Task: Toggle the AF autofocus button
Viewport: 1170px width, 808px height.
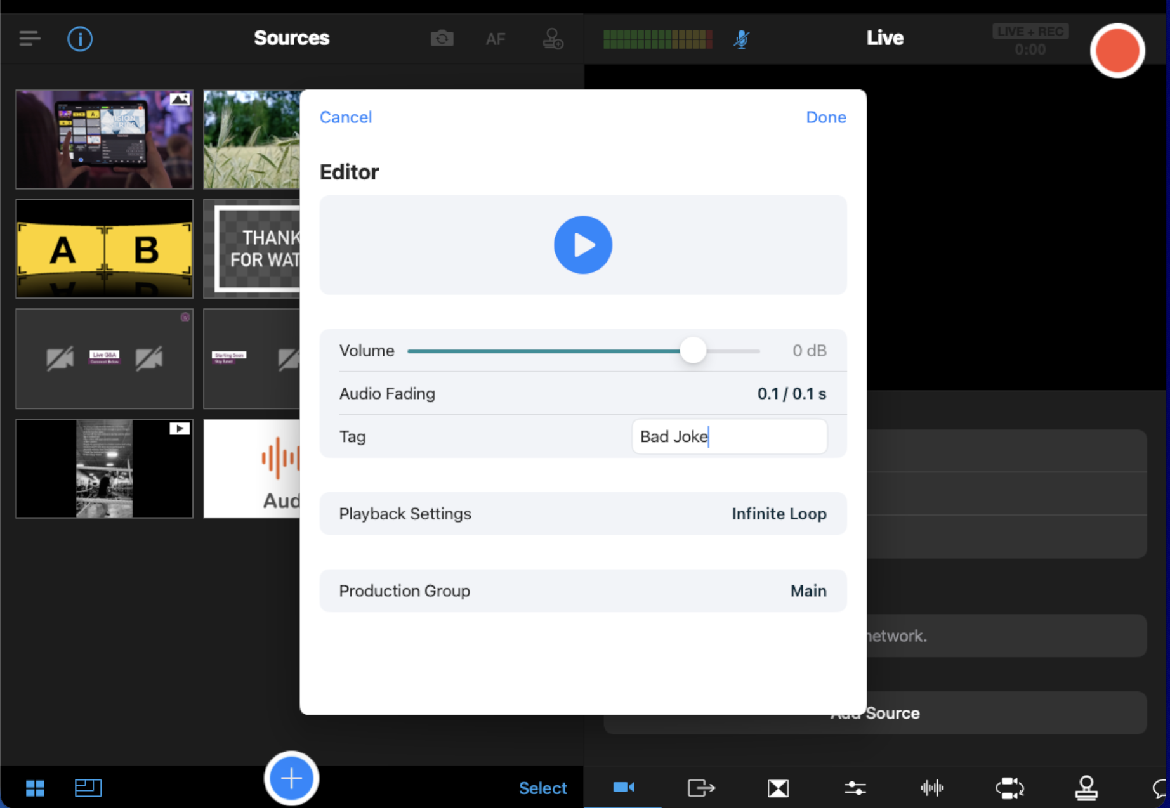Action: pyautogui.click(x=495, y=39)
